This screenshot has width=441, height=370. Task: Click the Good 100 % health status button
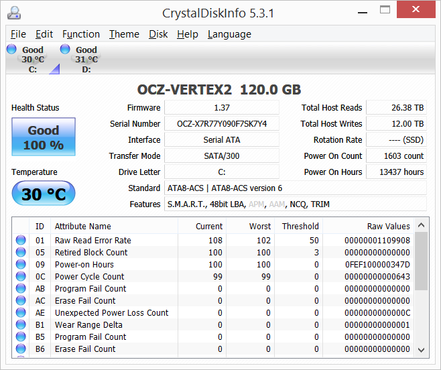pos(44,137)
